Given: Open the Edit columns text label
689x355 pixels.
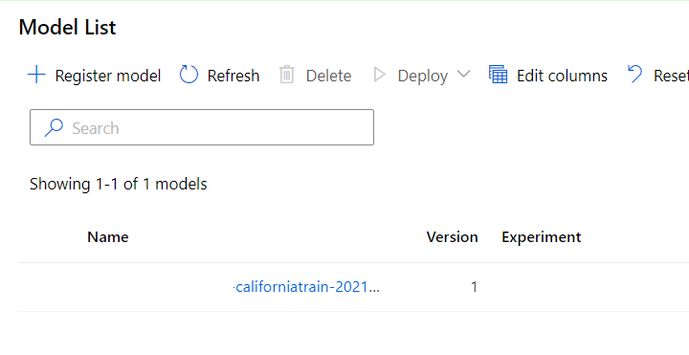Looking at the screenshot, I should [x=562, y=76].
